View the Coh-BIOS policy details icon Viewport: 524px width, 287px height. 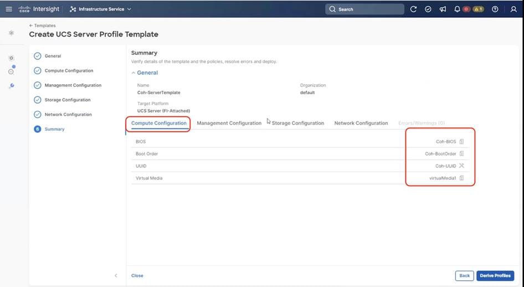[461, 141]
